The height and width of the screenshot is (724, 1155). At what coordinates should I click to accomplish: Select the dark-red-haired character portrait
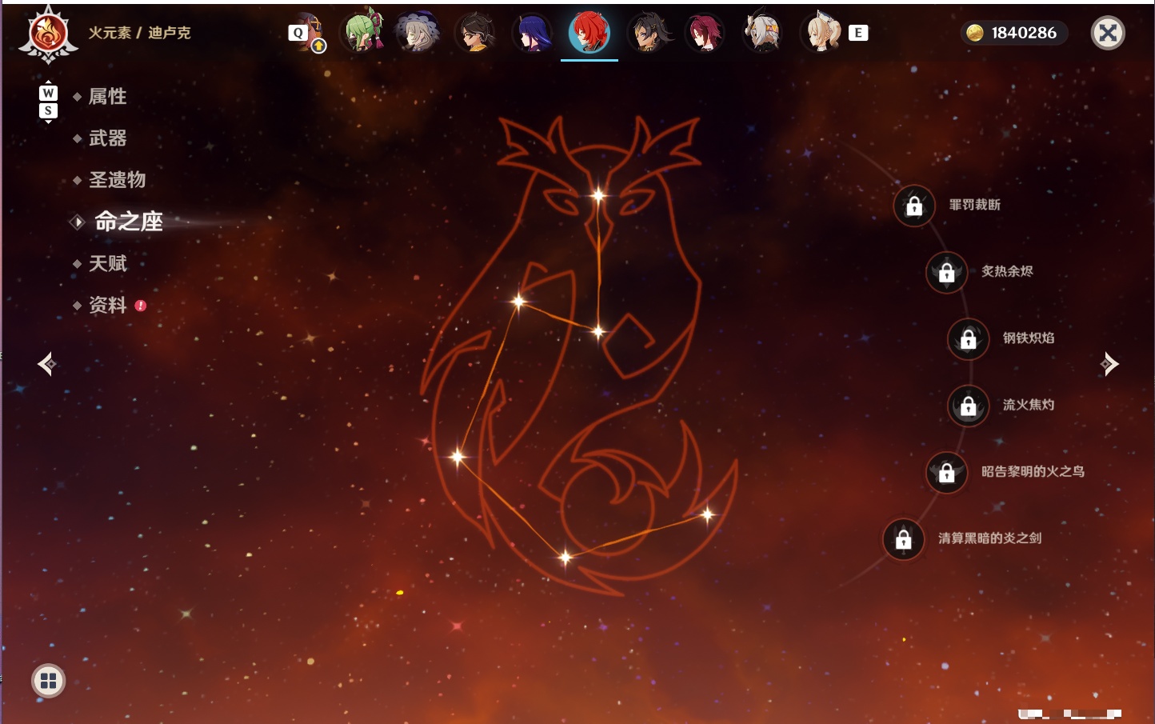pos(705,33)
